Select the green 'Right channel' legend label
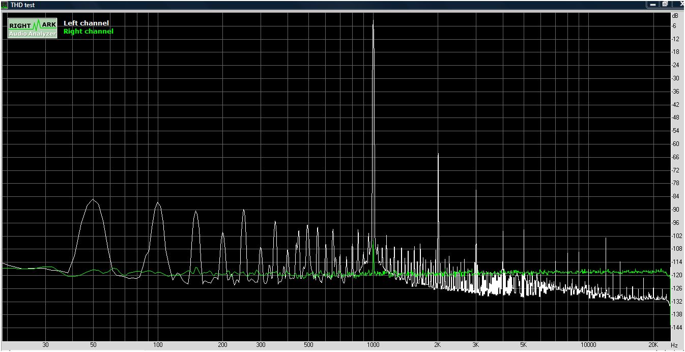 [88, 32]
